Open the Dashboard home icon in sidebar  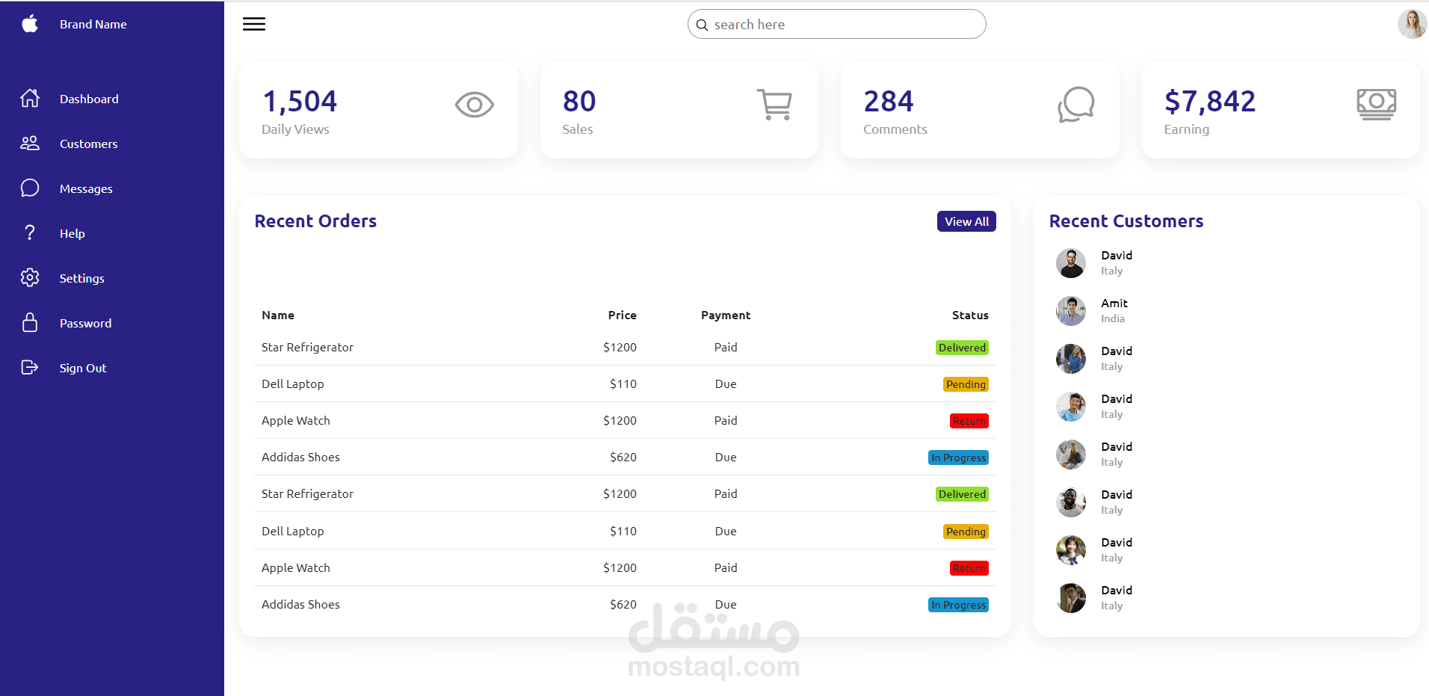pos(30,98)
